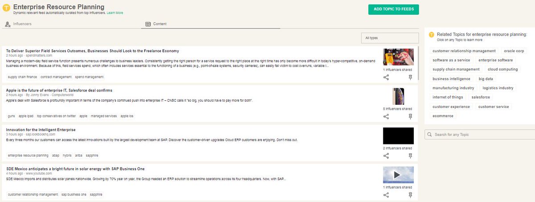Pin the Innovation for the Intelligent Enterprise article
535x202 pixels.
[411, 156]
